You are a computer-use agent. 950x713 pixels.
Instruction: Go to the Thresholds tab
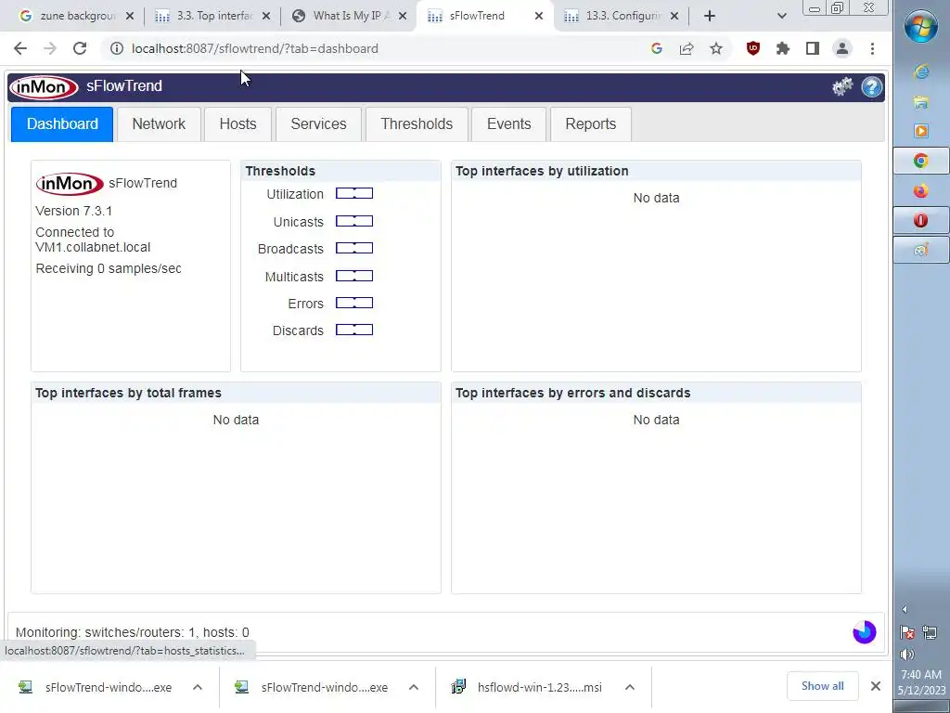tap(417, 124)
